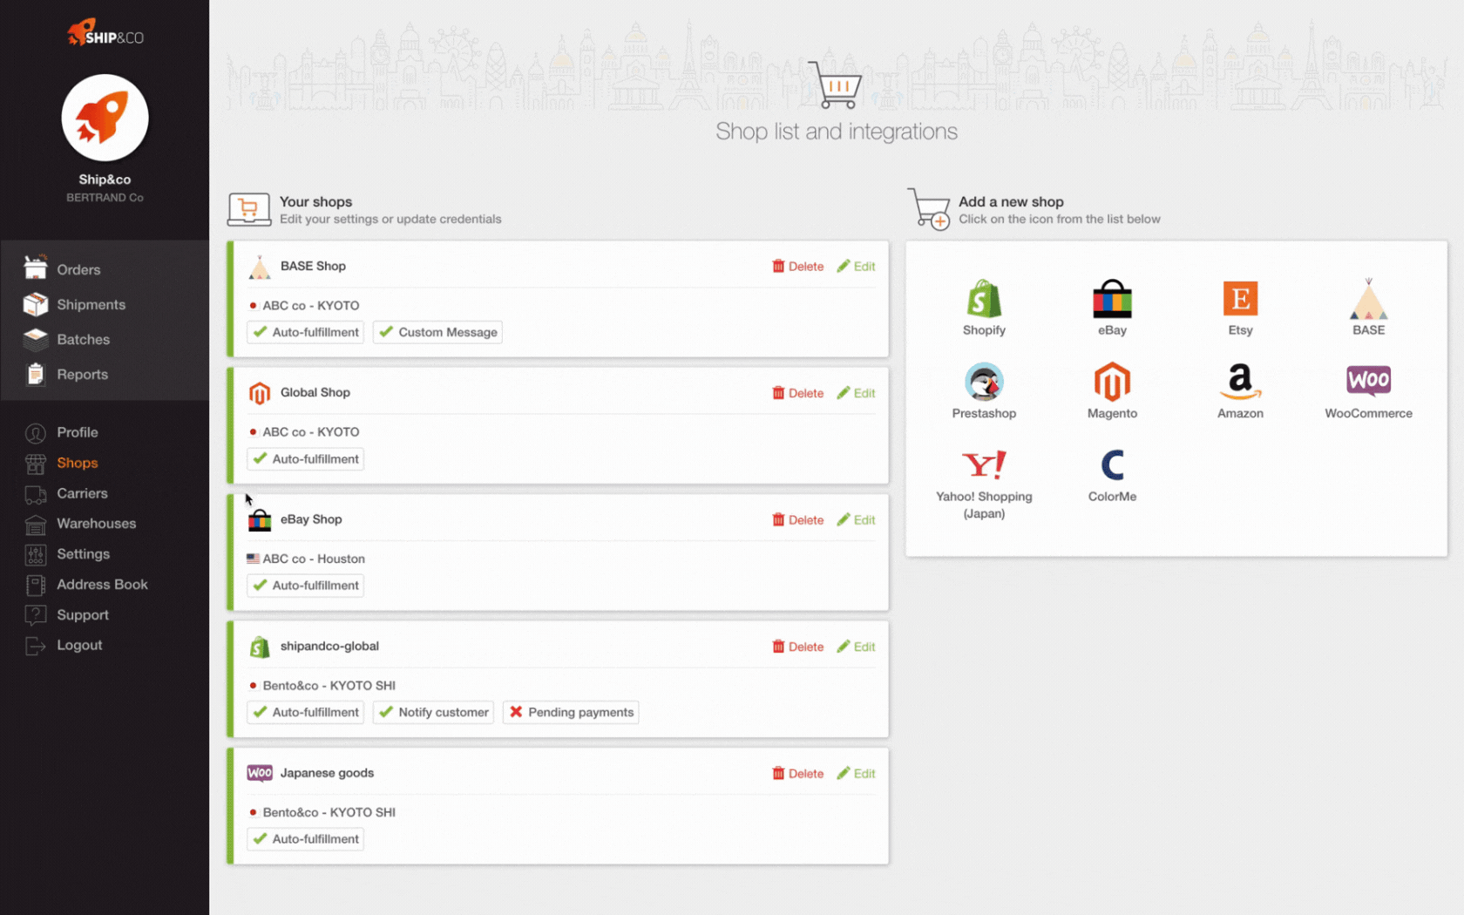Add a Magento shop
The height and width of the screenshot is (915, 1464).
[1112, 390]
